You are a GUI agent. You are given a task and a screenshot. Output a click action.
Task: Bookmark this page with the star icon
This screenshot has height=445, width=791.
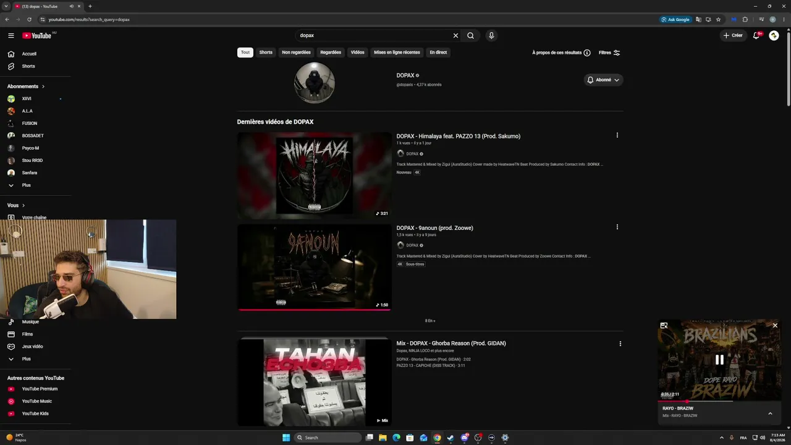click(x=718, y=19)
